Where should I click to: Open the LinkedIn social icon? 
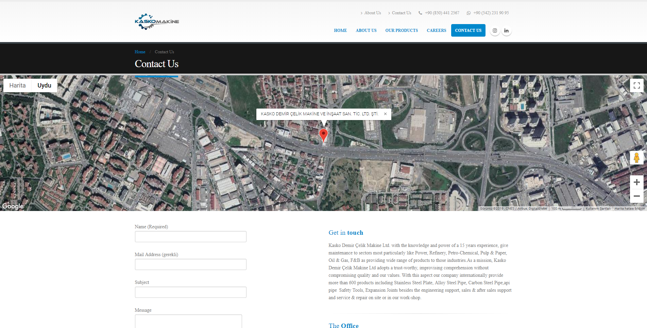[506, 31]
